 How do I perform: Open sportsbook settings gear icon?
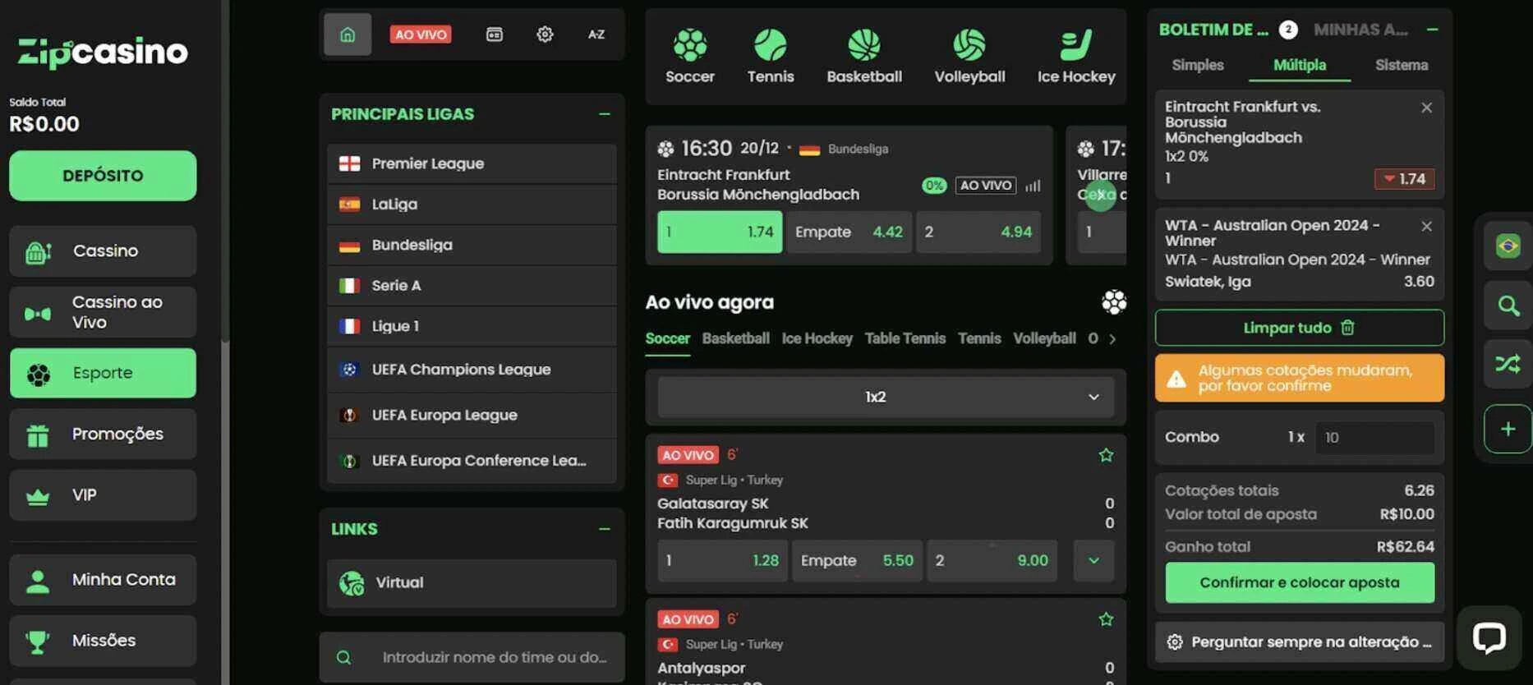545,34
